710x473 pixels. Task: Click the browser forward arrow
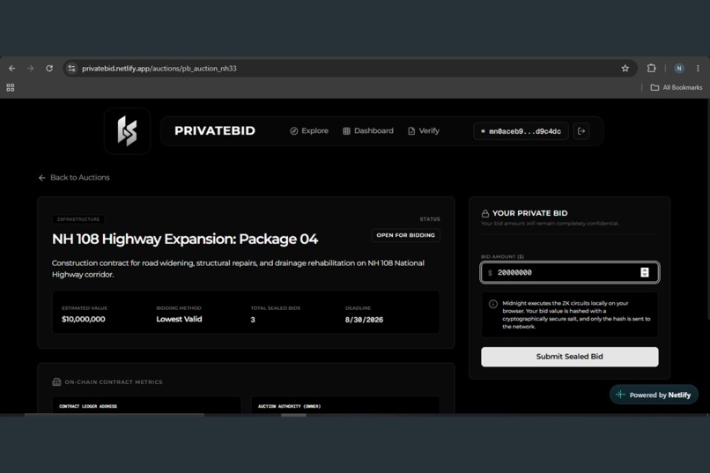[31, 69]
